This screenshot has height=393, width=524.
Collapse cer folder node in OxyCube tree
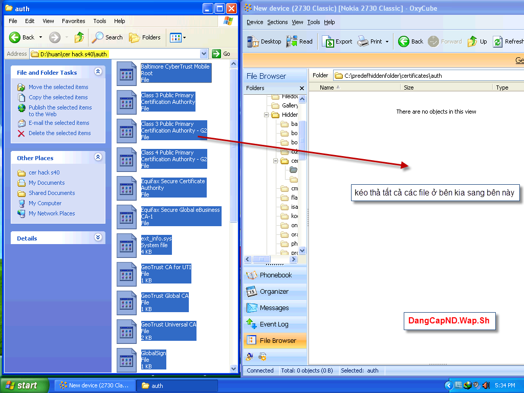276,161
